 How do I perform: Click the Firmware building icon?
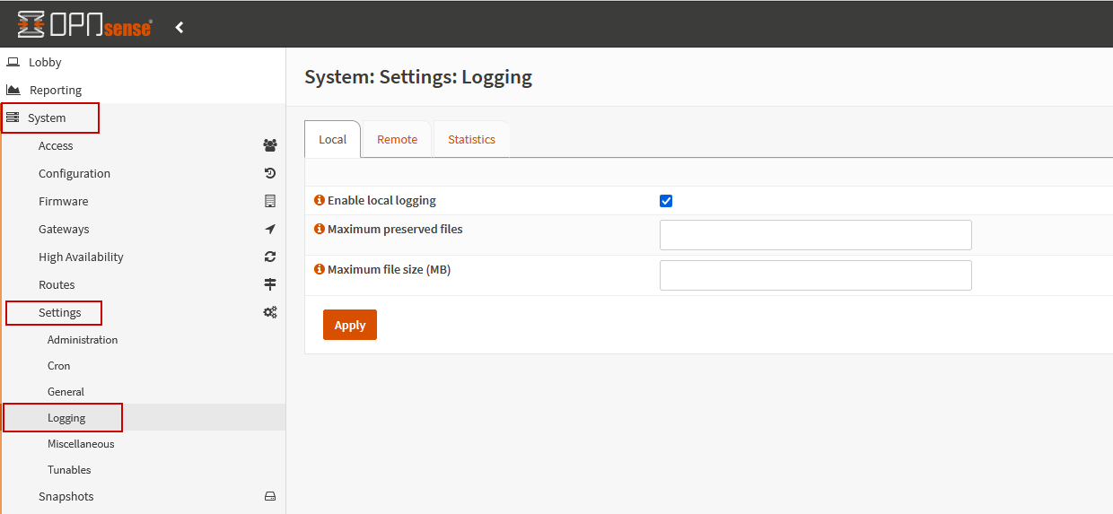coord(269,201)
